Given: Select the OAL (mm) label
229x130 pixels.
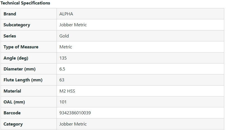Looking at the screenshot, I should pyautogui.click(x=14, y=102).
